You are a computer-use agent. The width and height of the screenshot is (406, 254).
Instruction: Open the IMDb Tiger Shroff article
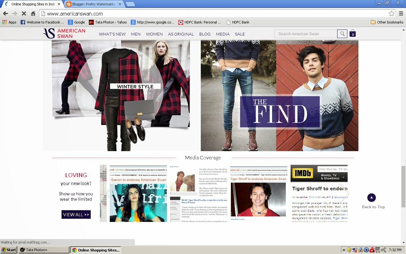[x=319, y=193]
